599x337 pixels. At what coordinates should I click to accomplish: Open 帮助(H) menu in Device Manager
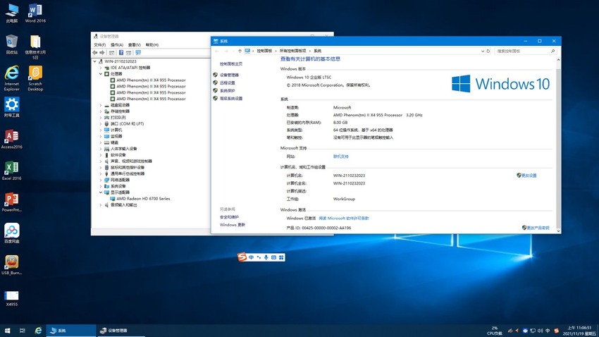[152, 44]
